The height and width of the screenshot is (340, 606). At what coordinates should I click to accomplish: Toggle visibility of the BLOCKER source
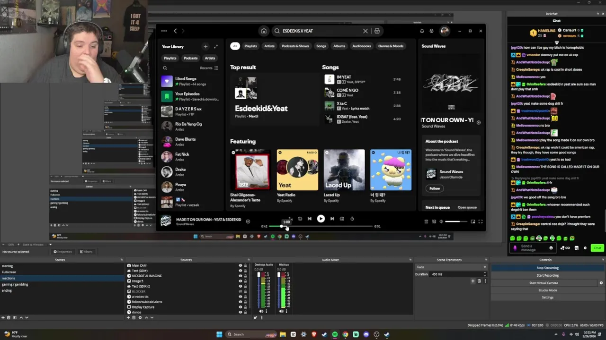(240, 291)
